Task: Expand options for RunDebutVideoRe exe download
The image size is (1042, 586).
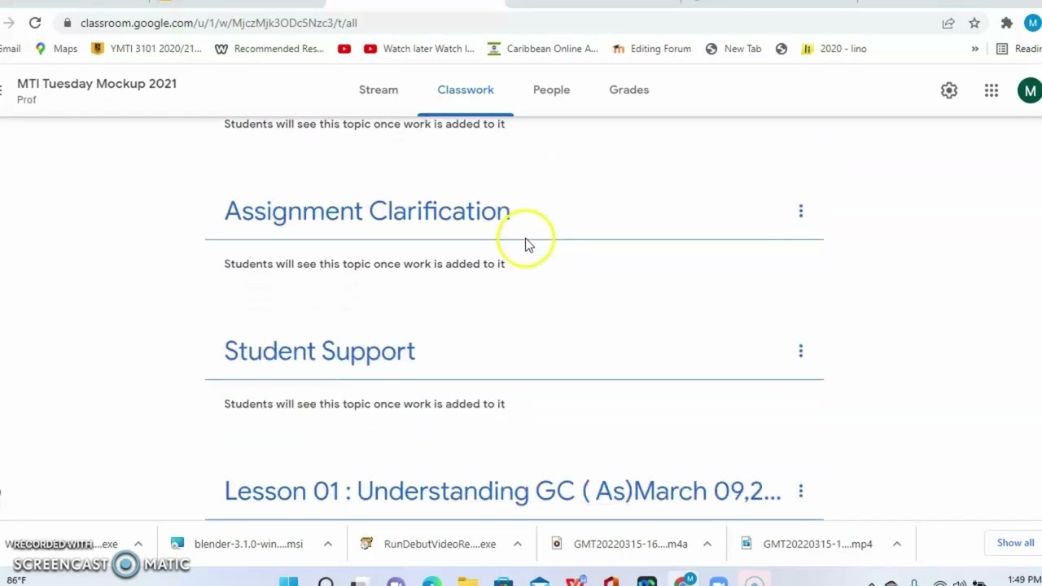Action: [518, 544]
